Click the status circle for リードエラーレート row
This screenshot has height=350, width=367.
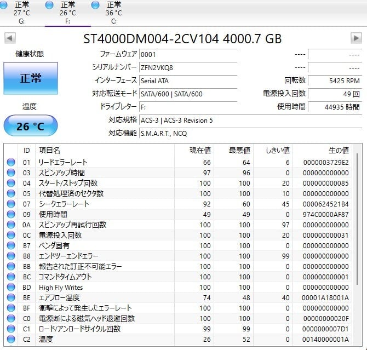click(11, 162)
